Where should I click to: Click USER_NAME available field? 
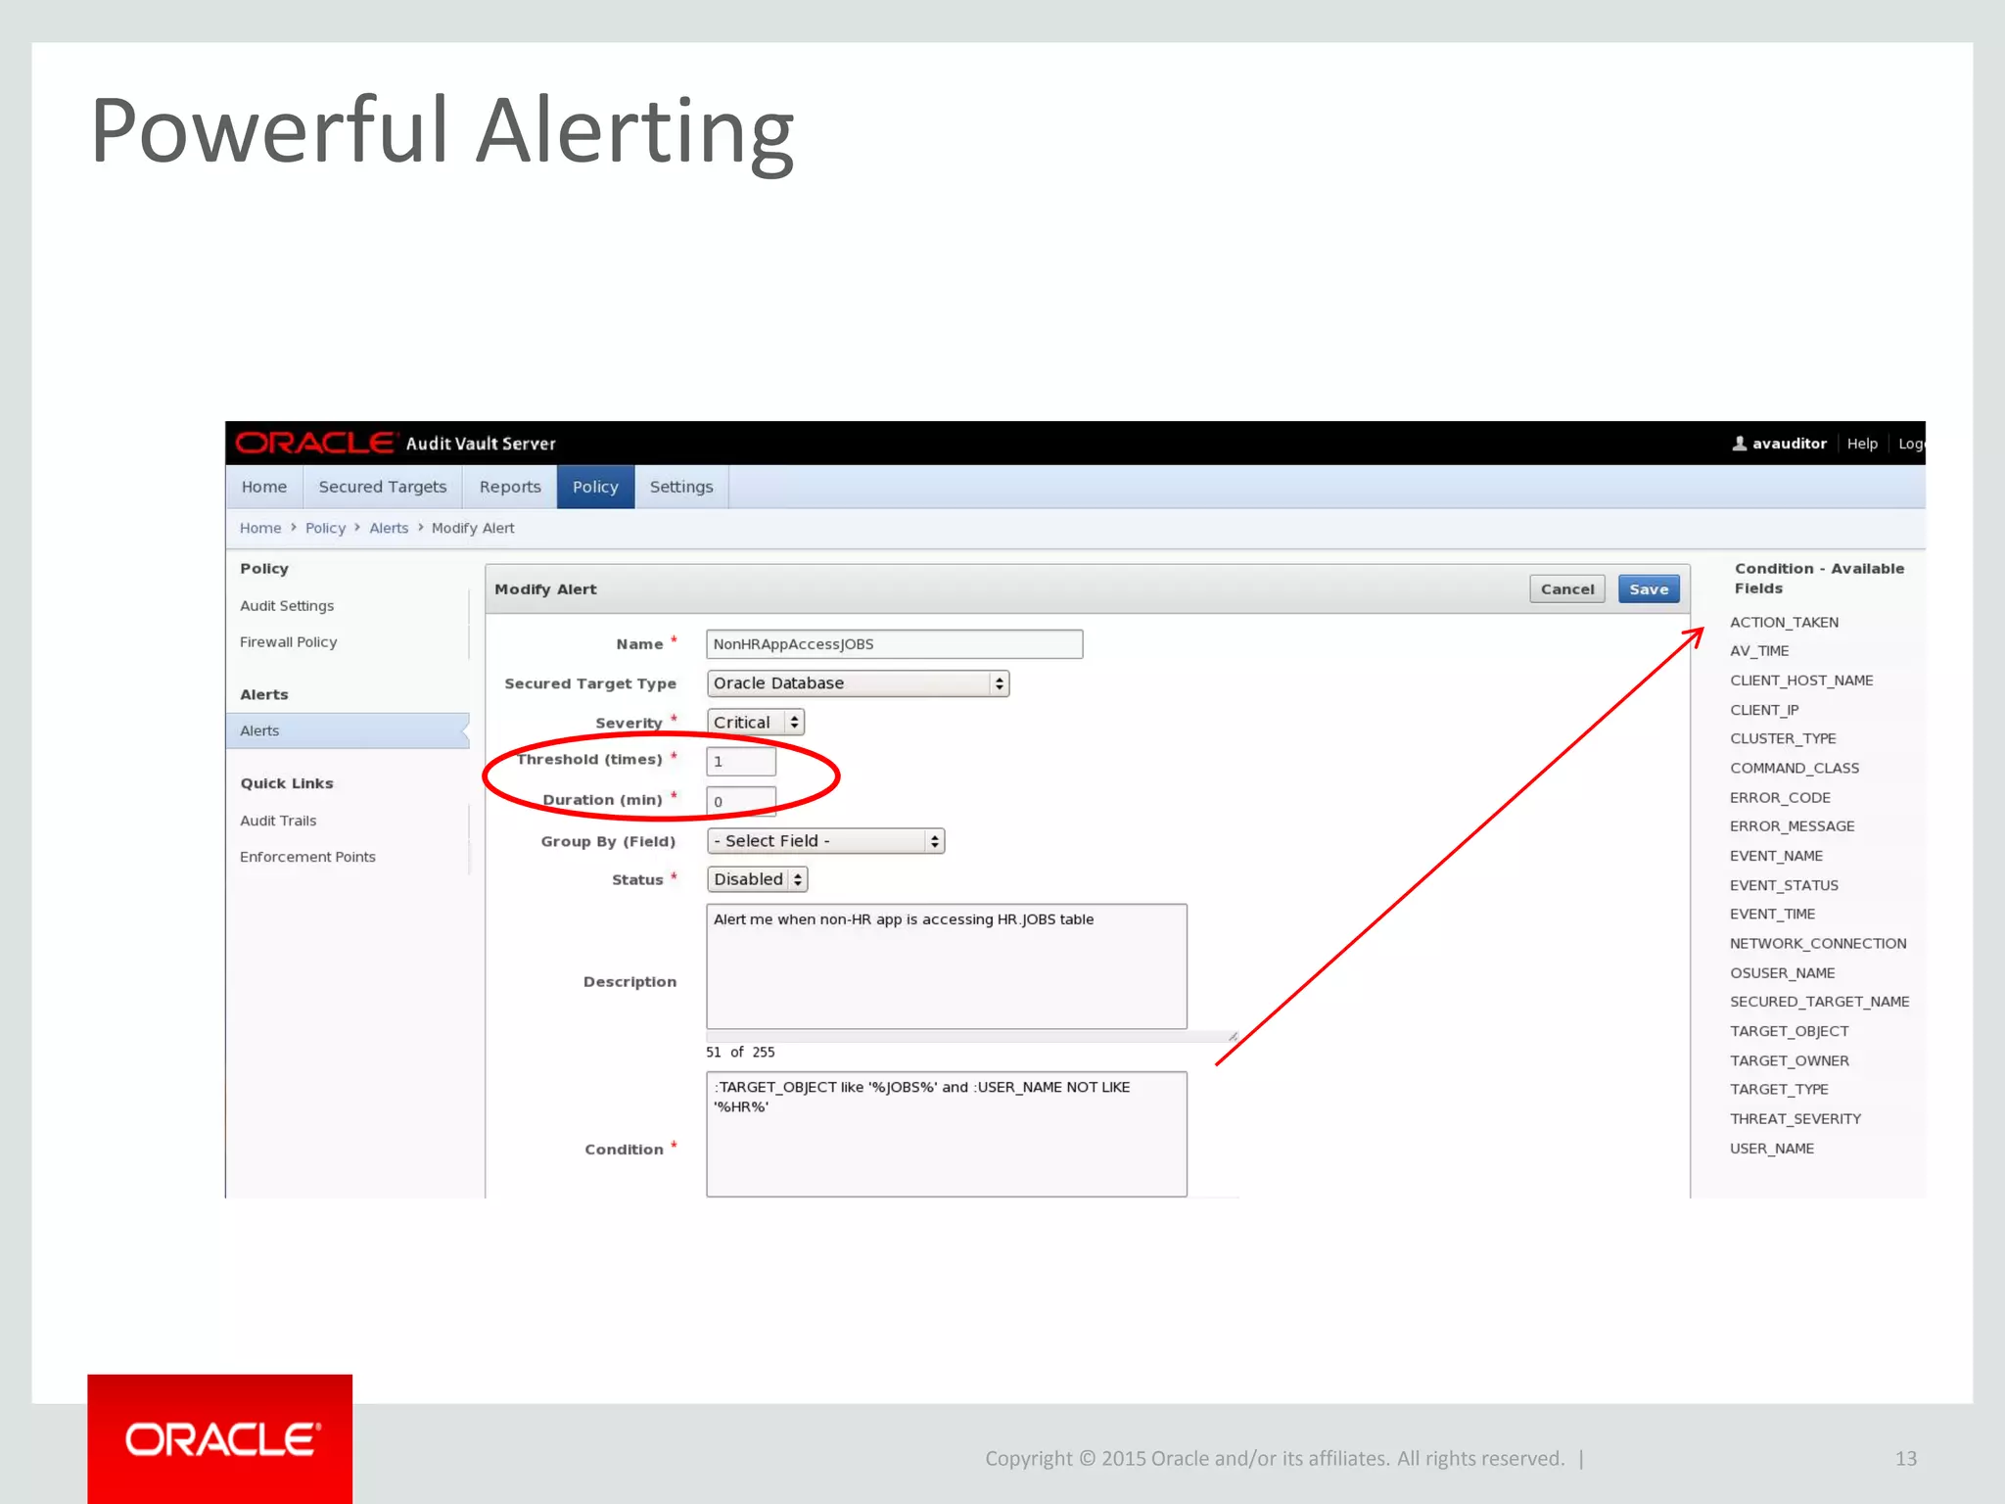[x=1772, y=1149]
